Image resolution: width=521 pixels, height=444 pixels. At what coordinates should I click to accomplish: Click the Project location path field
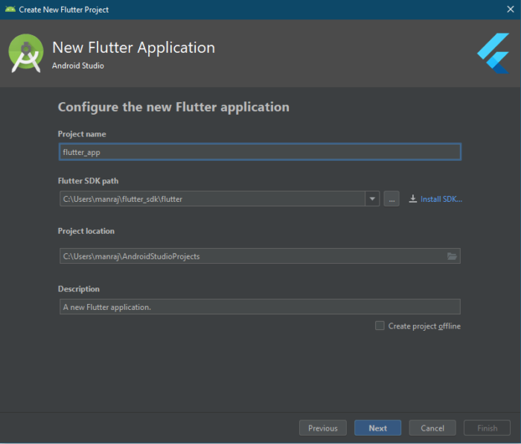pyautogui.click(x=260, y=256)
